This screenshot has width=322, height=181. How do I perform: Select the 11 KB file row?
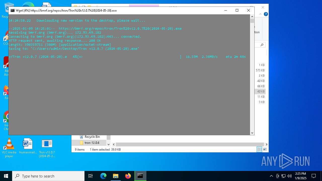[x=260, y=97]
